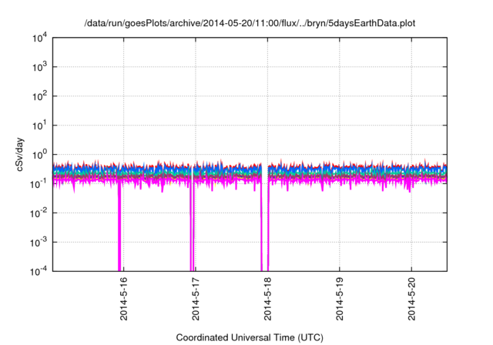Click the 10^-4 y-axis tick label
This screenshot has height=345, width=493.
tap(39, 271)
